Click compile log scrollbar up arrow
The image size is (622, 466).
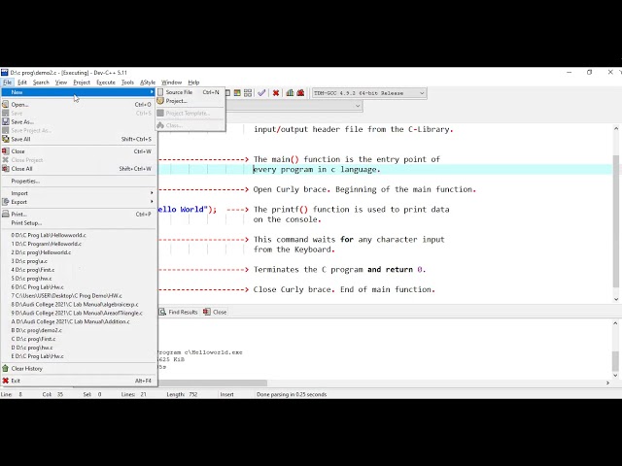point(615,323)
